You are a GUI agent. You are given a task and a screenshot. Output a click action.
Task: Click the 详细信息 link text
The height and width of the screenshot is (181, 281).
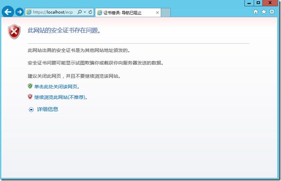(x=48, y=109)
